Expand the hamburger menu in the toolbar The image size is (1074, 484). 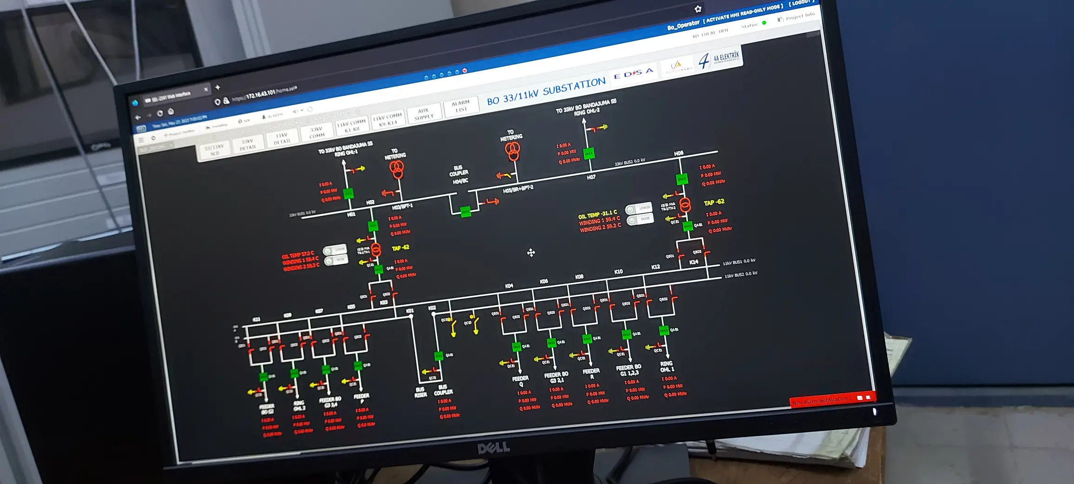141,139
